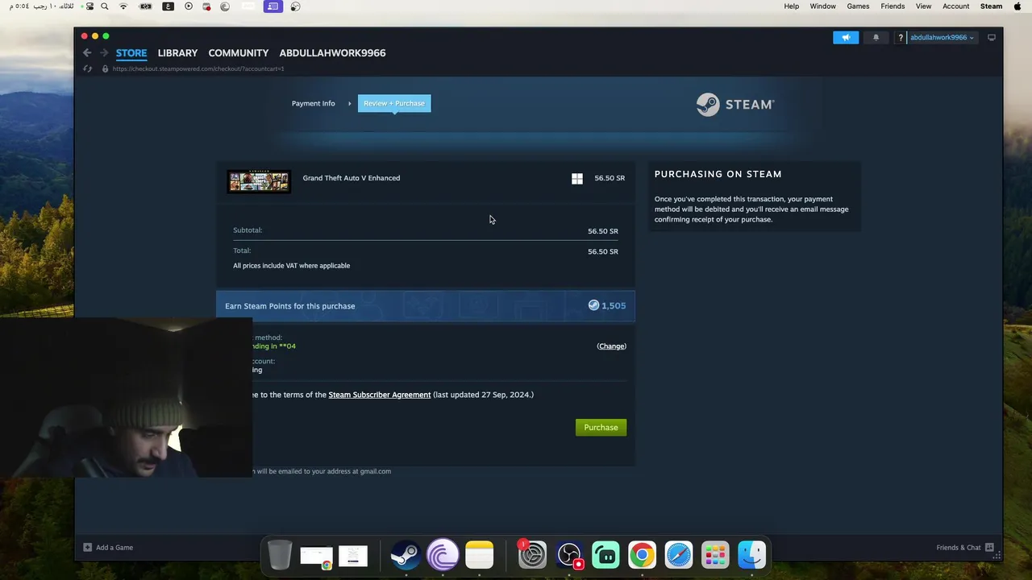This screenshot has width=1032, height=580.
Task: Open the Help menu in the menu bar
Action: tap(792, 6)
